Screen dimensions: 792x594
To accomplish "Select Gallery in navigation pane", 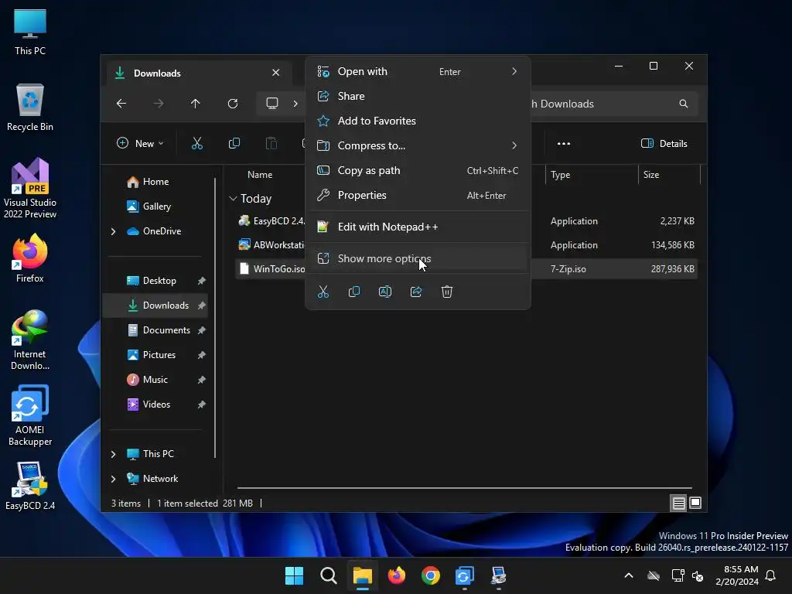I will click(x=156, y=207).
